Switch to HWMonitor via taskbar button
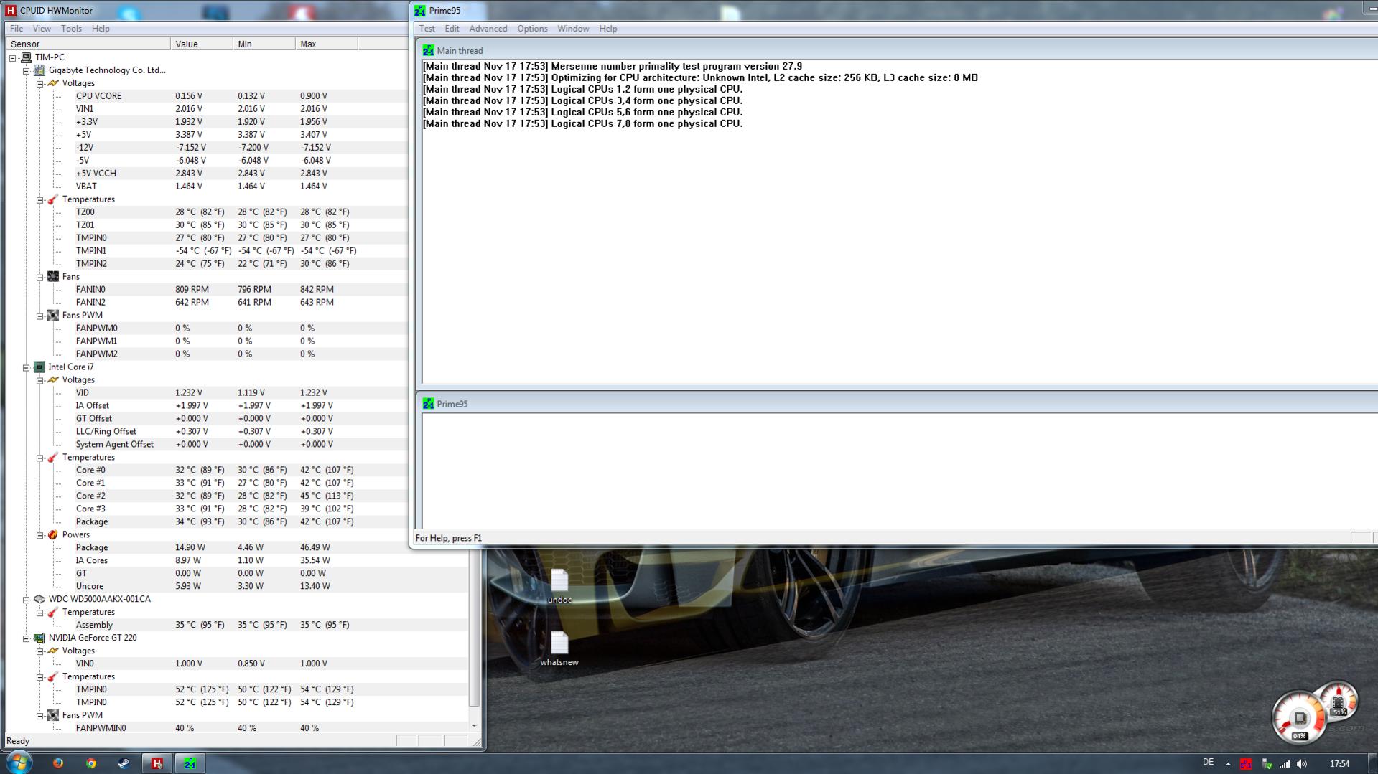The width and height of the screenshot is (1378, 774). (x=157, y=763)
